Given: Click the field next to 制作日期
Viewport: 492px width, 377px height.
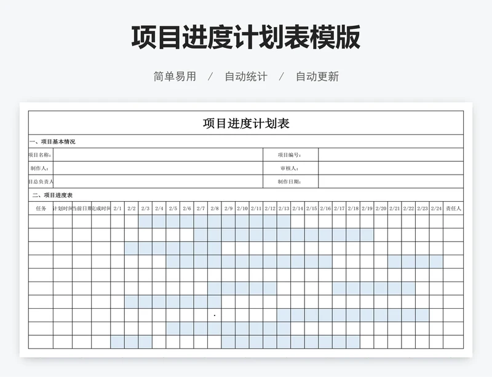Looking at the screenshot, I should point(390,181).
